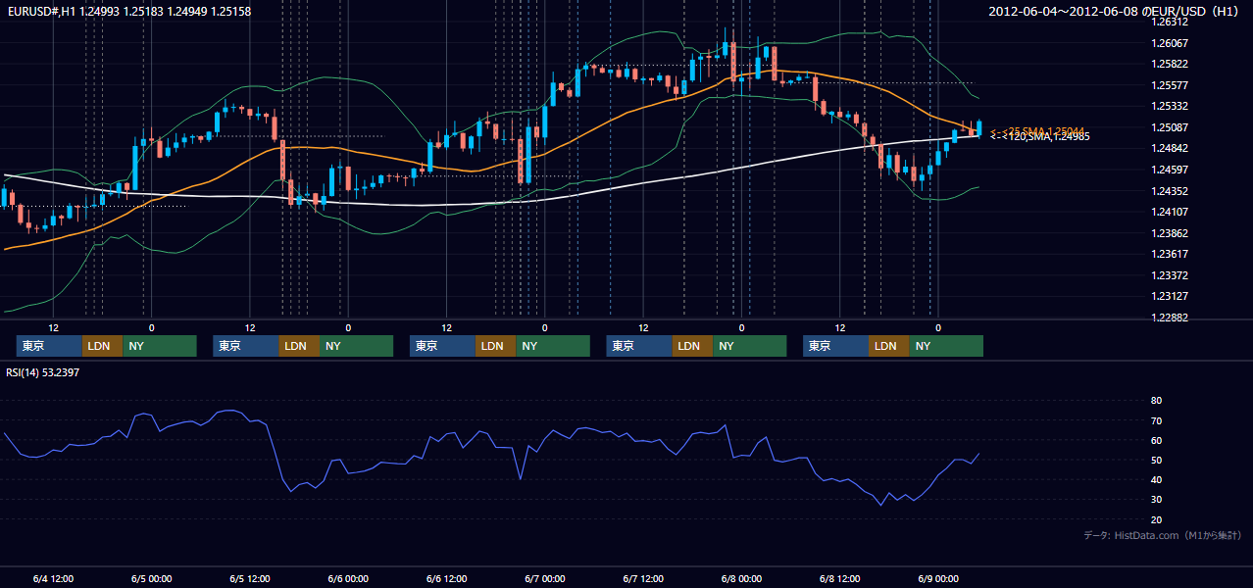Image resolution: width=1253 pixels, height=588 pixels.
Task: Select the 1.25087 price axis label
Action: click(1170, 127)
